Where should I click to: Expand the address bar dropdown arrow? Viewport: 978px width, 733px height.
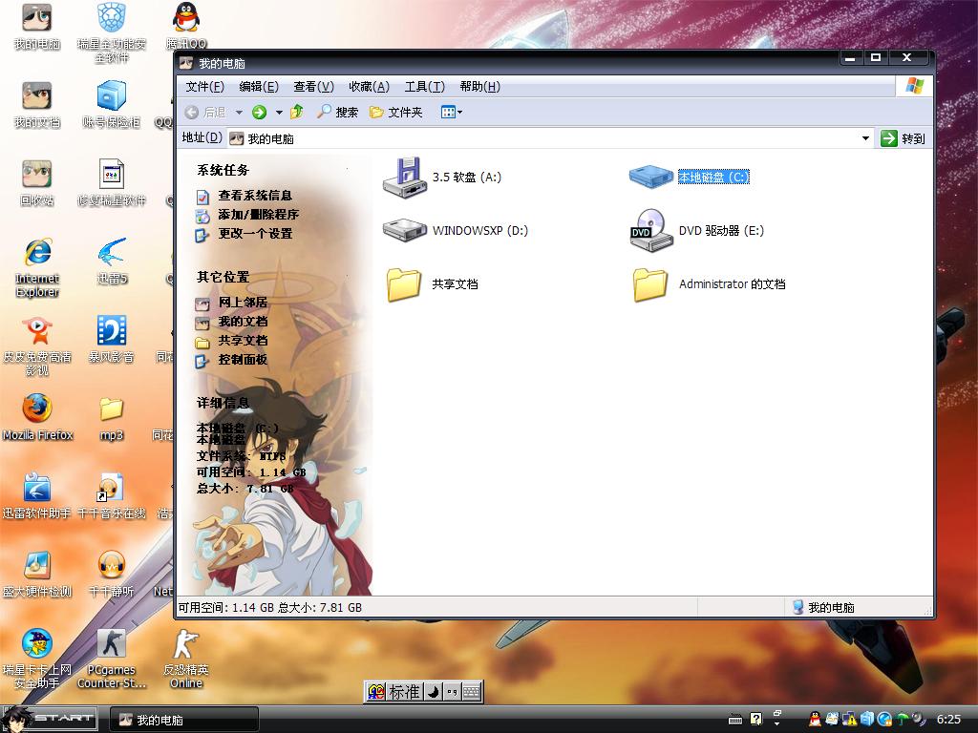pyautogui.click(x=865, y=138)
